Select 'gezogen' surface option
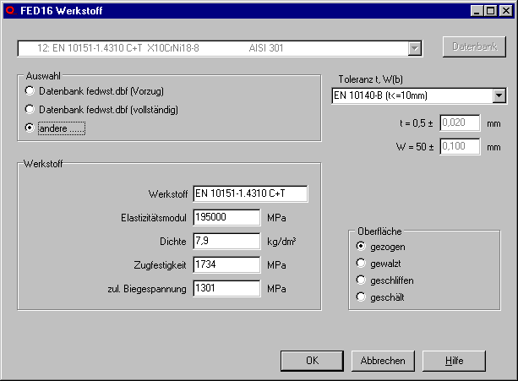This screenshot has height=381, width=518. 362,246
